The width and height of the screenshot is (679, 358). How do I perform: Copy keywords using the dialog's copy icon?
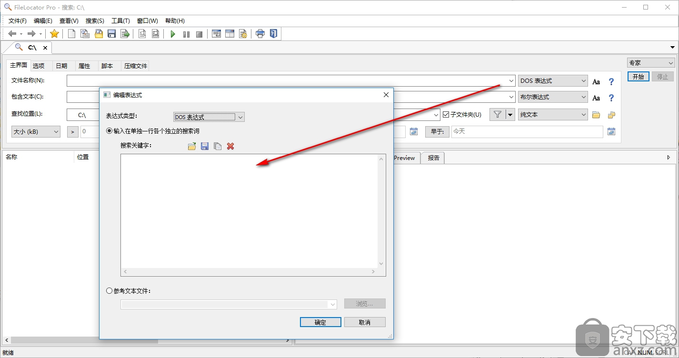pos(218,146)
